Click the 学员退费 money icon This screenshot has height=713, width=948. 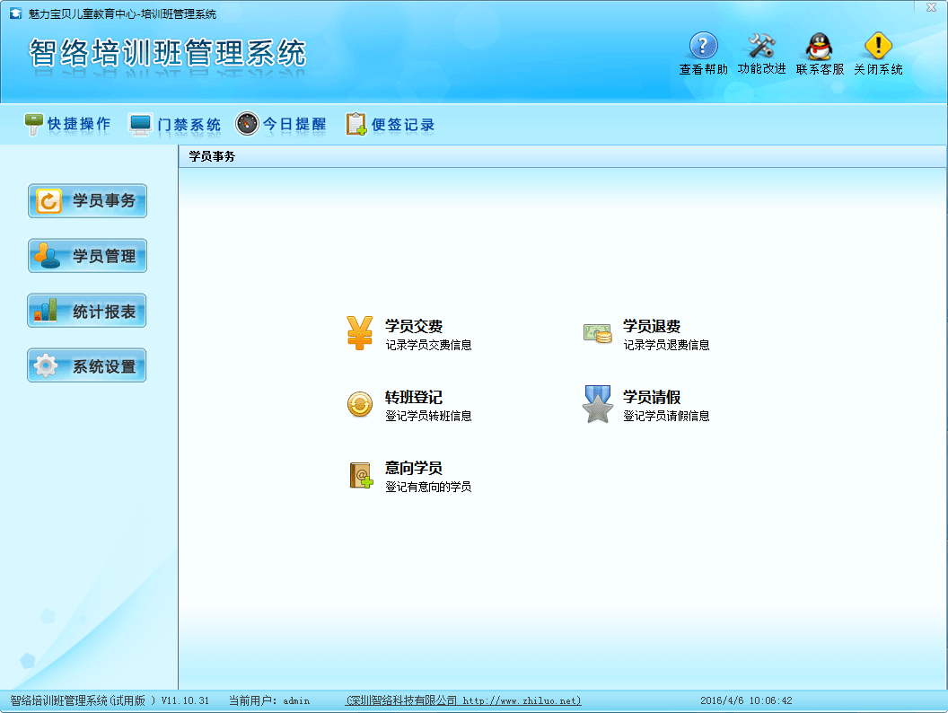pos(597,333)
